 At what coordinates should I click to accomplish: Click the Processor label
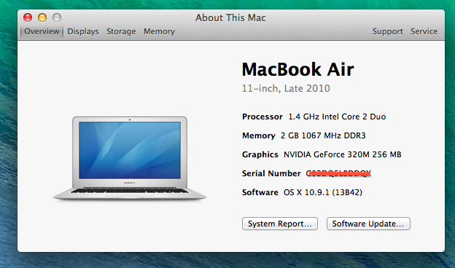[x=262, y=117]
